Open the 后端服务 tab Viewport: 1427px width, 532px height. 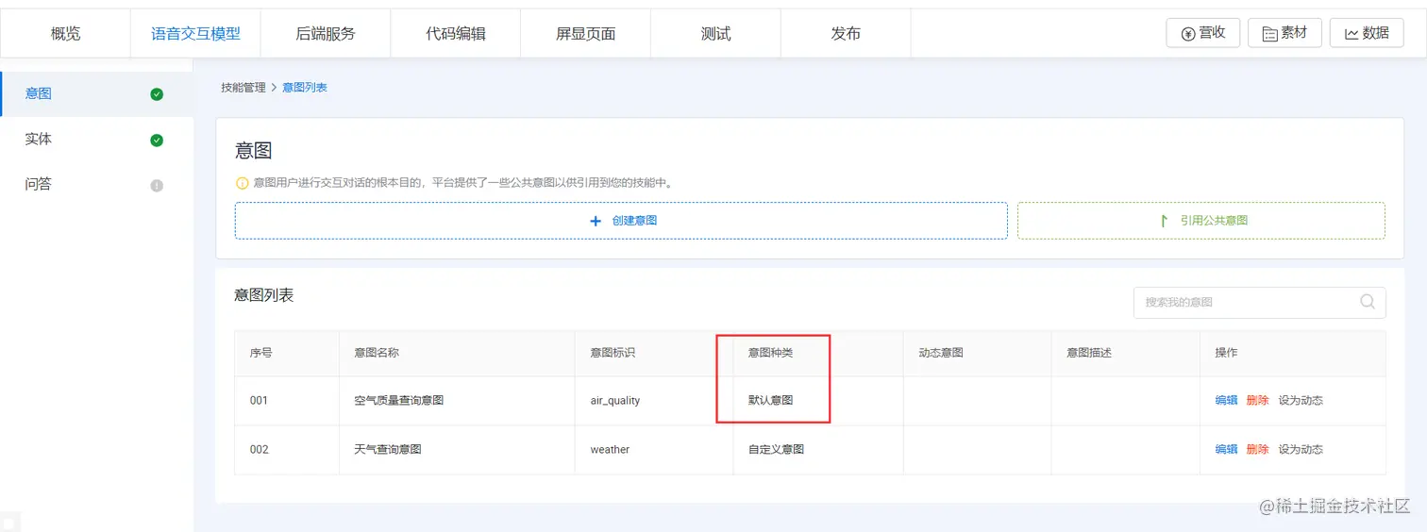(x=325, y=34)
